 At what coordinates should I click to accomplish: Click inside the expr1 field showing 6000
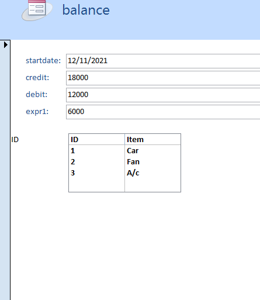163,112
